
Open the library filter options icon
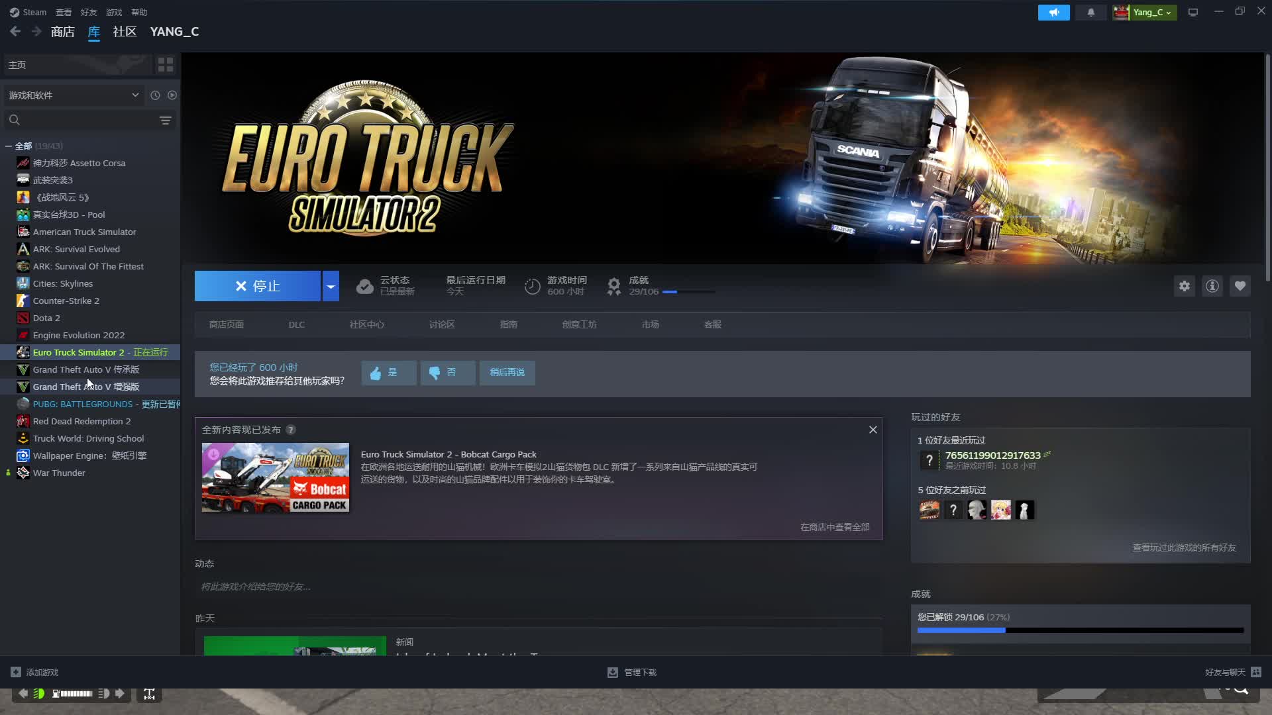pyautogui.click(x=166, y=120)
